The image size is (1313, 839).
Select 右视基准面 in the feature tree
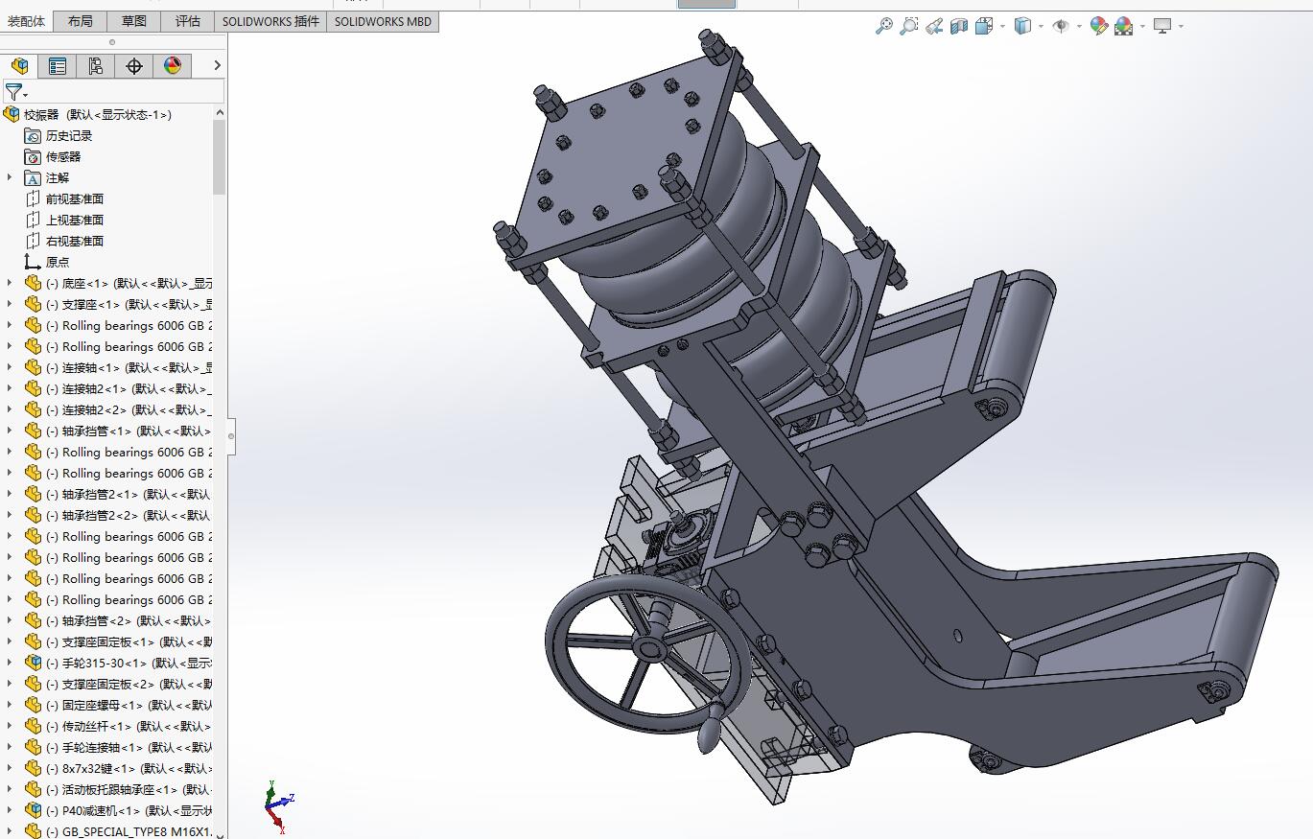(x=75, y=242)
